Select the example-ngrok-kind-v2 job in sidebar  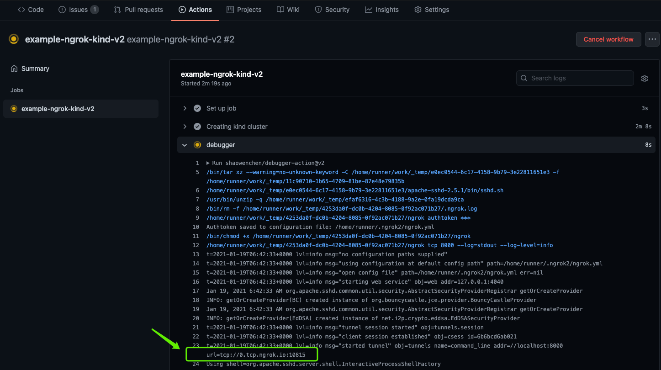click(x=81, y=109)
